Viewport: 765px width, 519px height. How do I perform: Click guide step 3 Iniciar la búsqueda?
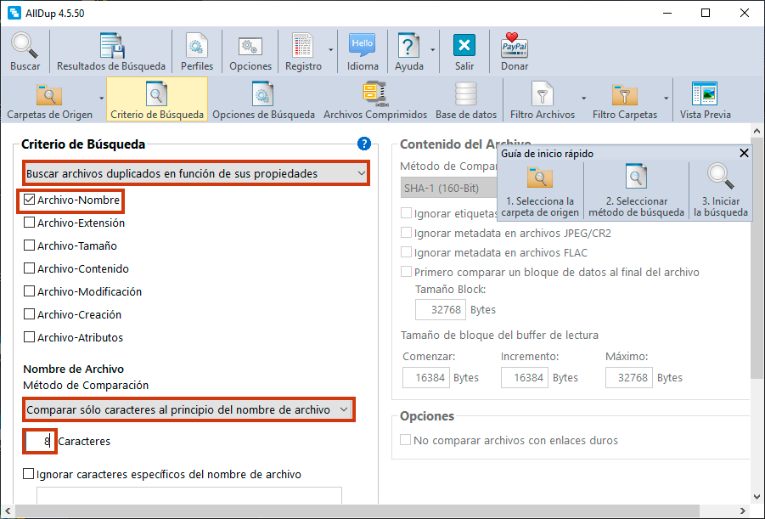721,191
